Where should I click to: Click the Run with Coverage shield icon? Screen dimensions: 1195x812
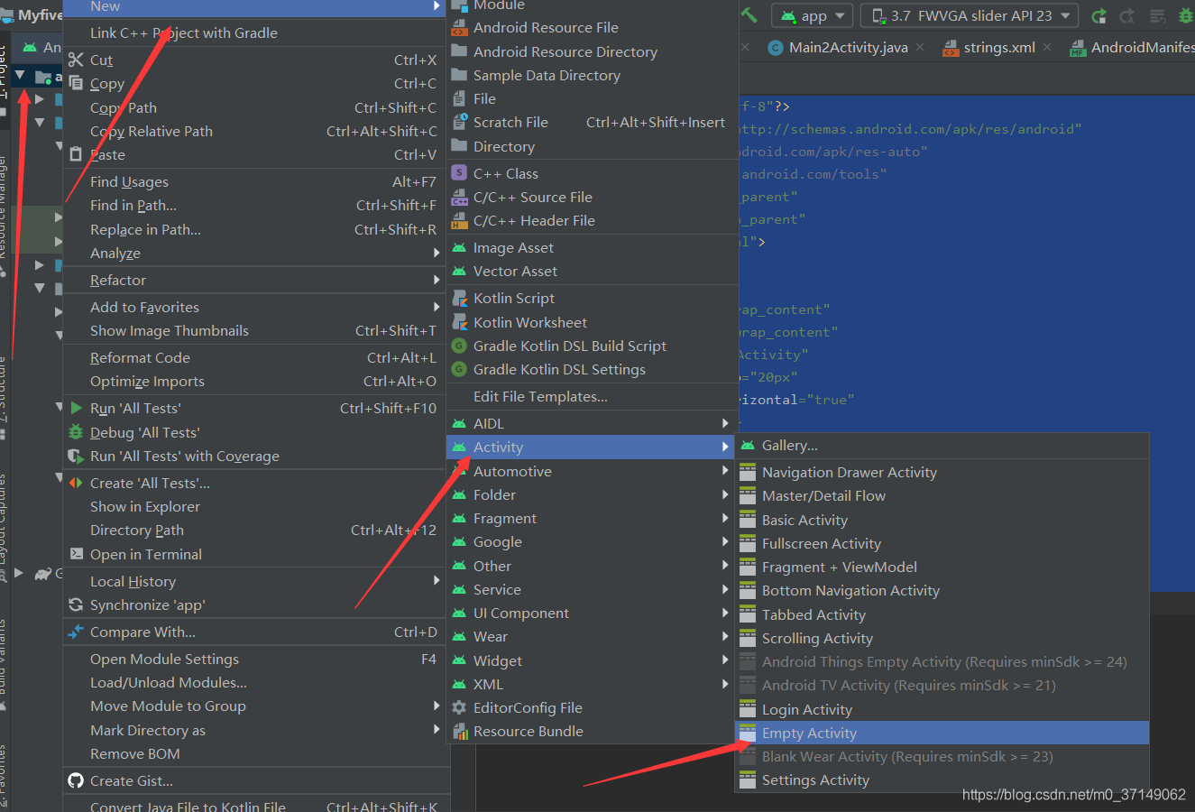(x=76, y=456)
